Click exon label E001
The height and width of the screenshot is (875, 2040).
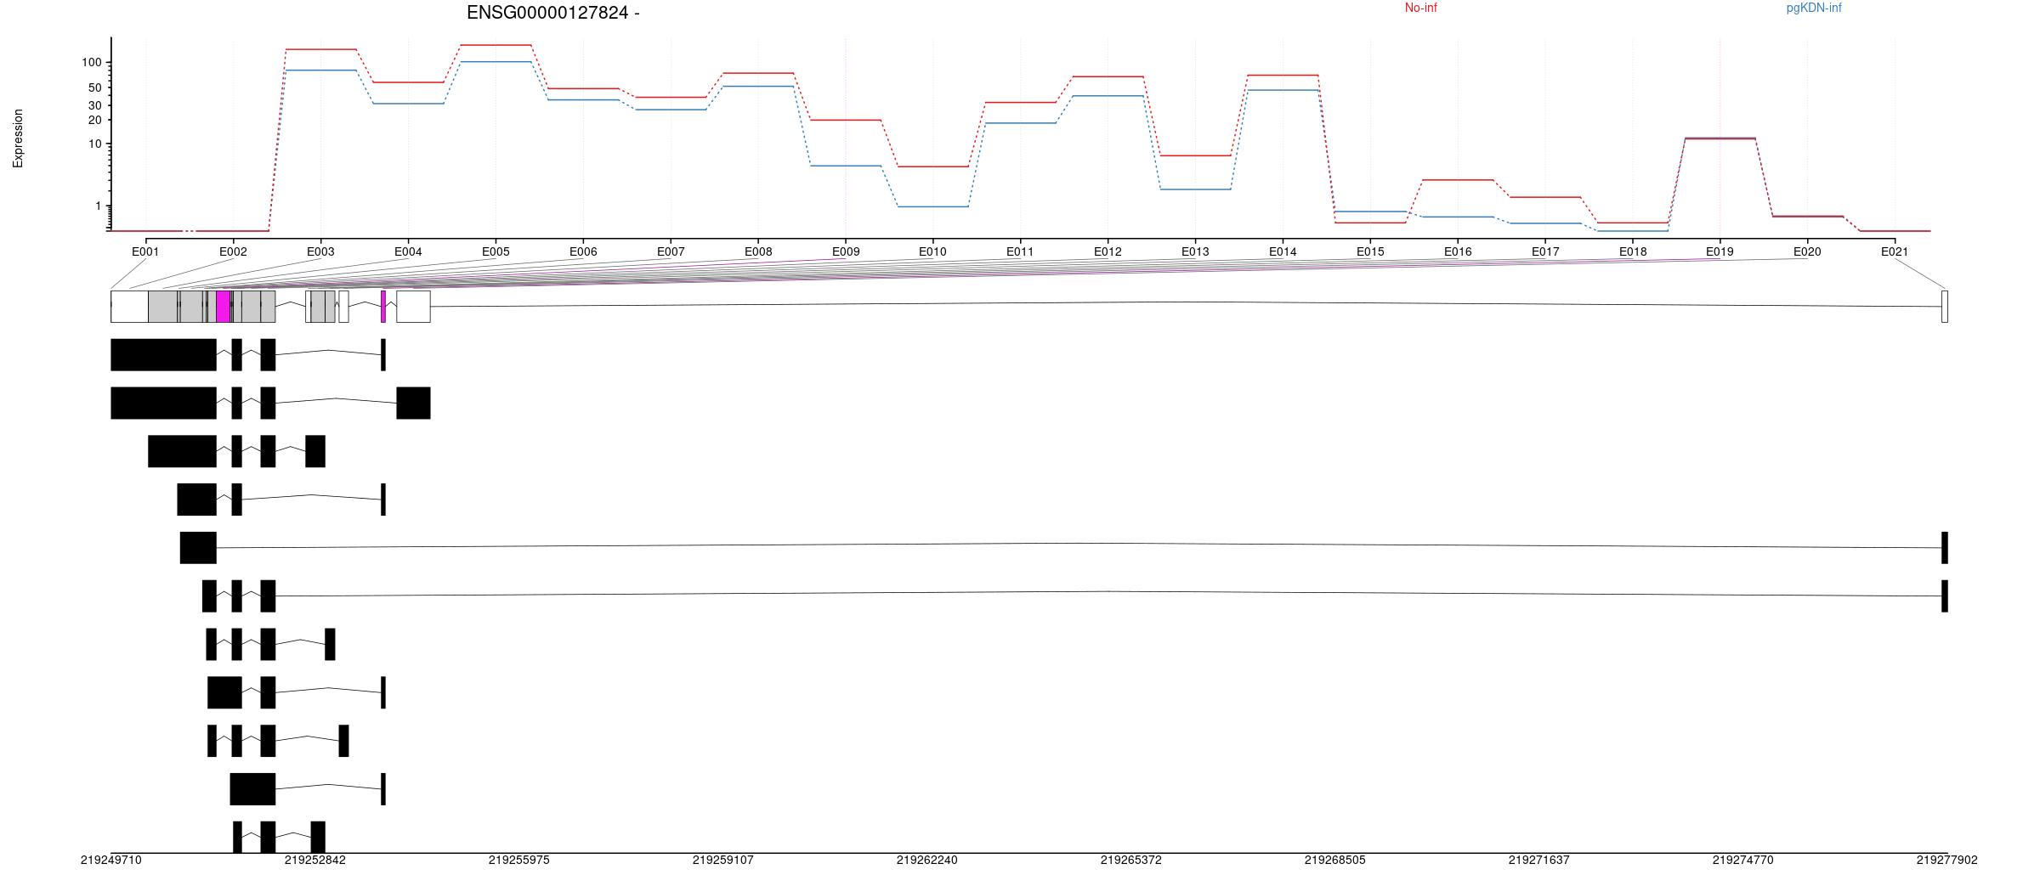click(145, 251)
